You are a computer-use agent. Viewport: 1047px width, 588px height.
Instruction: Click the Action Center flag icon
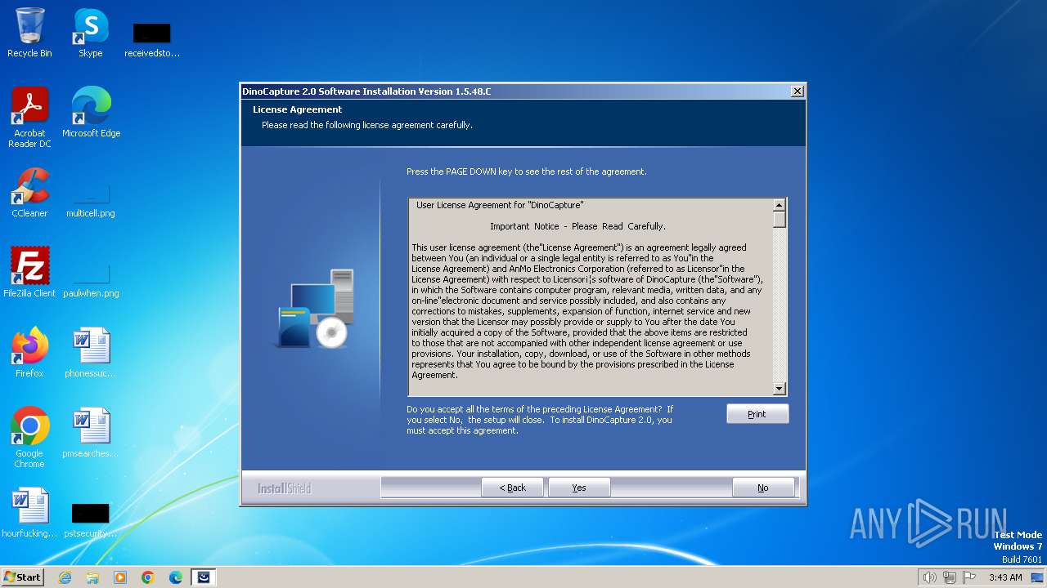pos(970,577)
